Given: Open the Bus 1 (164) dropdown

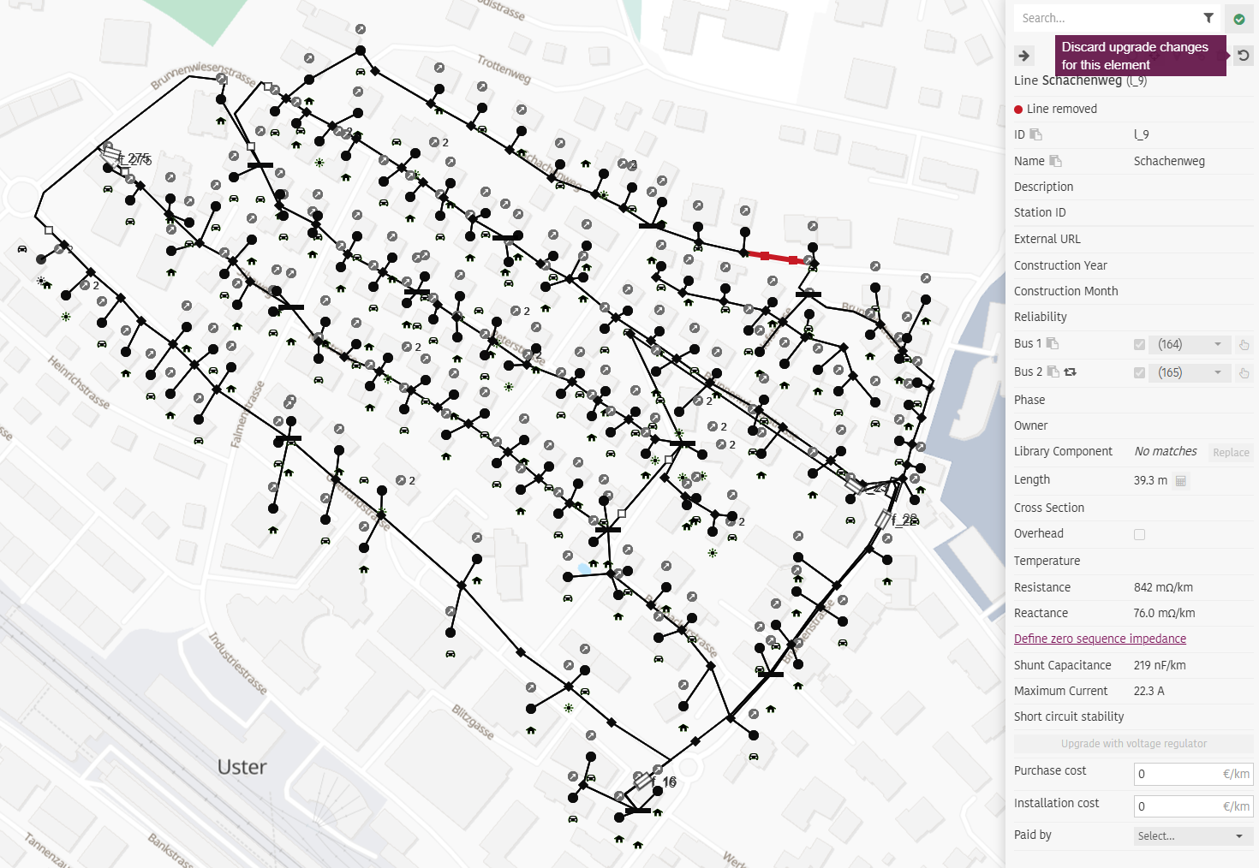Looking at the screenshot, I should [1190, 344].
